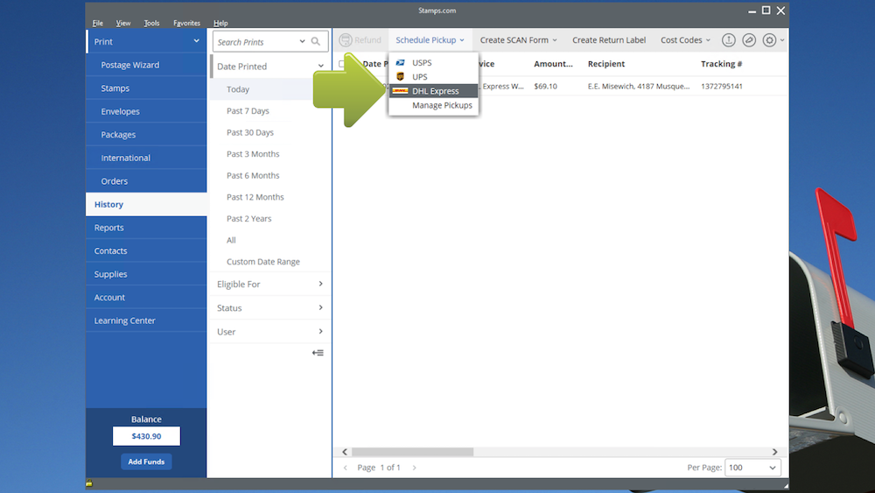875x493 pixels.
Task: Click the horizontal scrollbar thumb
Action: (412, 452)
